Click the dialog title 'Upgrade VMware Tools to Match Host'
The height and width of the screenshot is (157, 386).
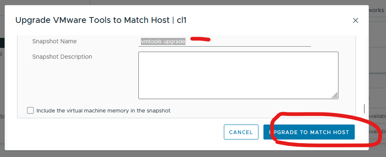92,20
